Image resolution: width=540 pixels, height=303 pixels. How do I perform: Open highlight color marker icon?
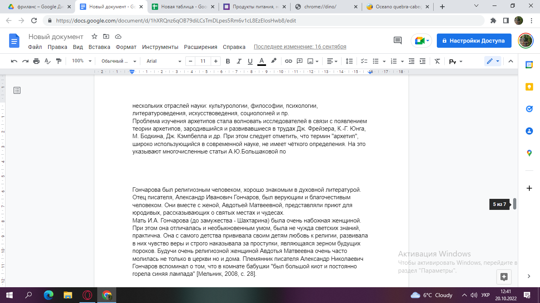pos(273,61)
